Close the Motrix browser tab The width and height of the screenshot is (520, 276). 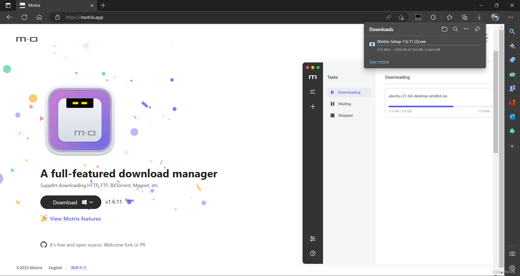[x=92, y=5]
